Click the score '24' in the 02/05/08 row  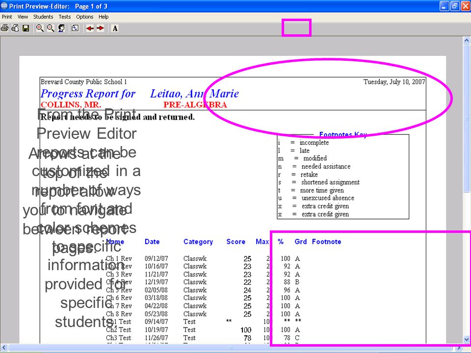pyautogui.click(x=247, y=290)
